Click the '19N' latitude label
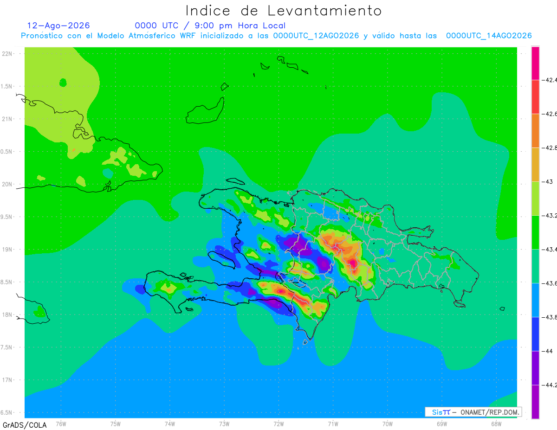This screenshot has height=430, width=557. tap(7, 250)
